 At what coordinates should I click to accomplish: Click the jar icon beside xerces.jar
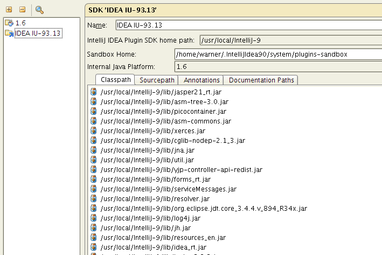click(94, 130)
